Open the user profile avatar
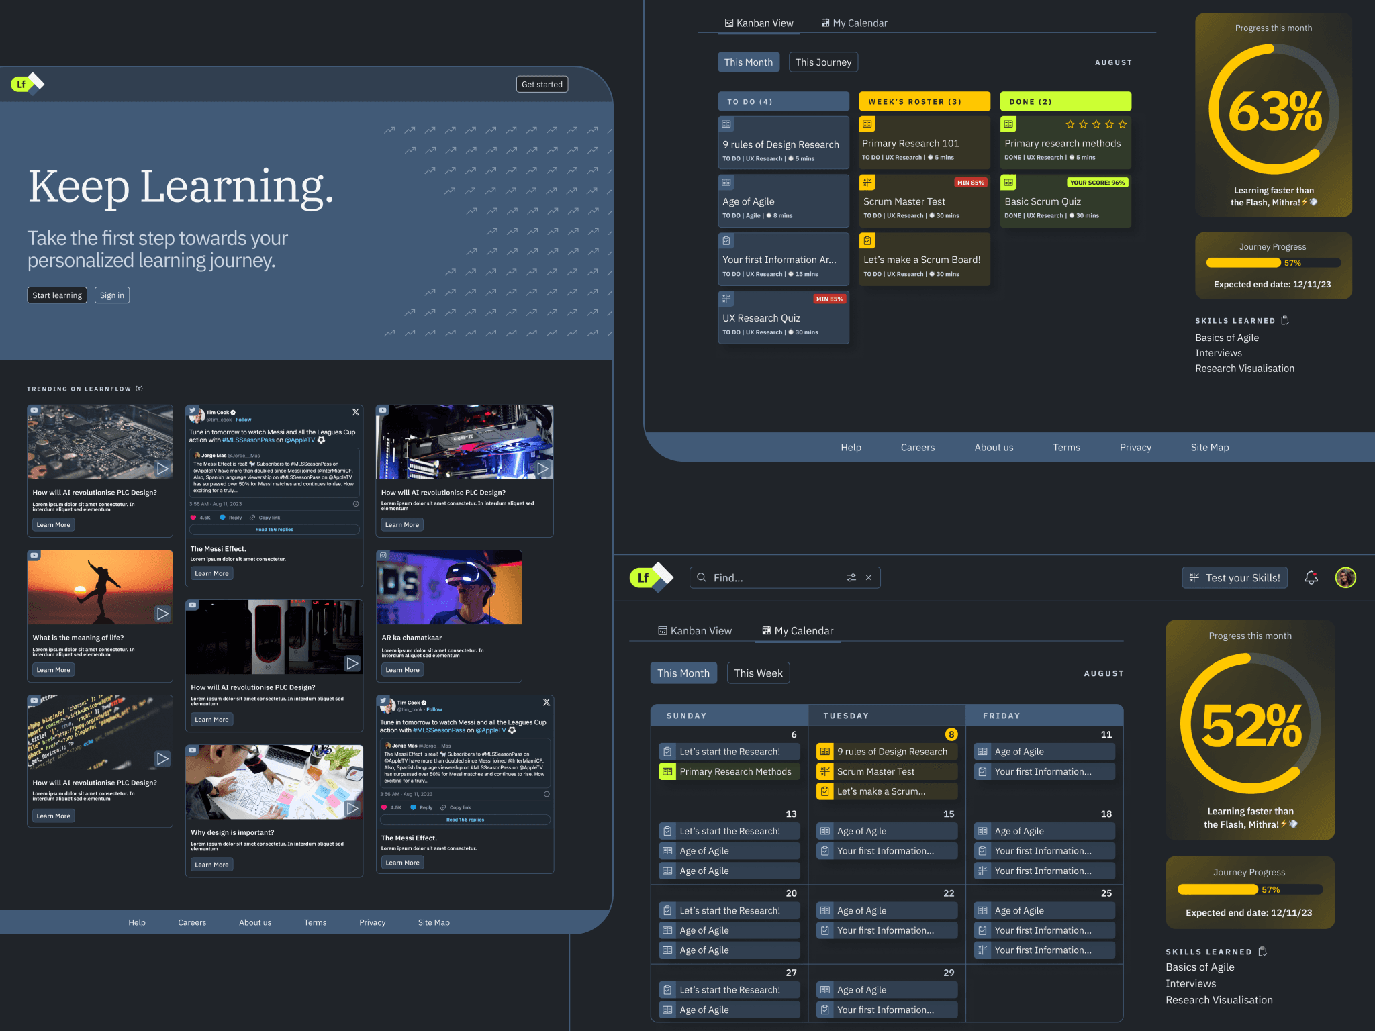This screenshot has width=1375, height=1031. pos(1345,577)
